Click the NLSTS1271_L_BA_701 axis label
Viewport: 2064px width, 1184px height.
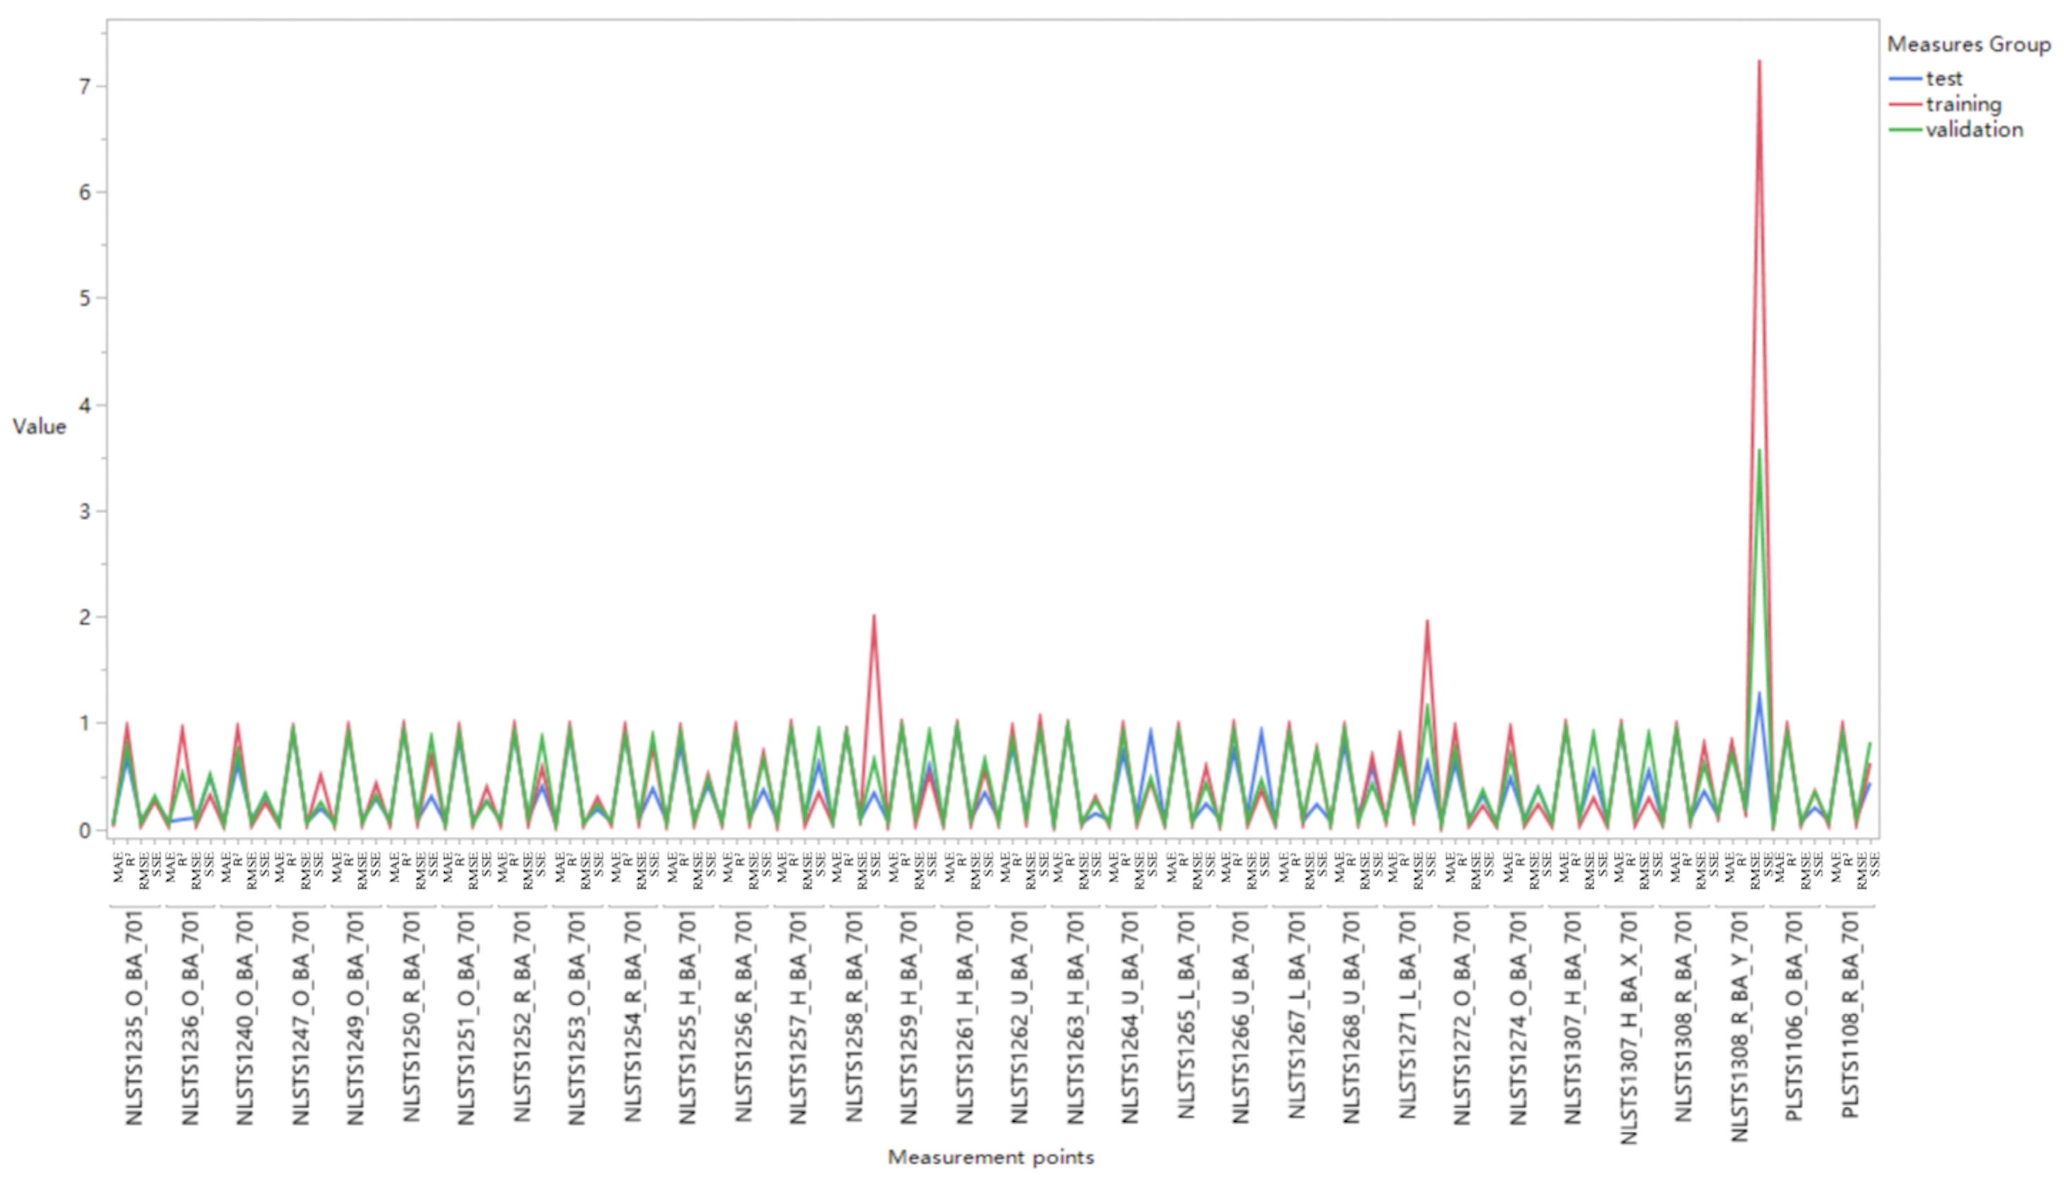tap(1407, 1014)
